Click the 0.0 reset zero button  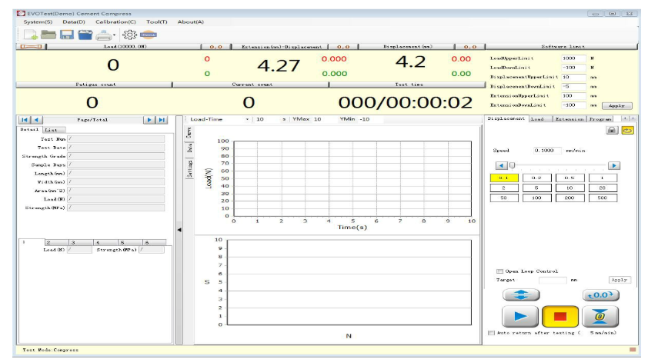pyautogui.click(x=601, y=295)
